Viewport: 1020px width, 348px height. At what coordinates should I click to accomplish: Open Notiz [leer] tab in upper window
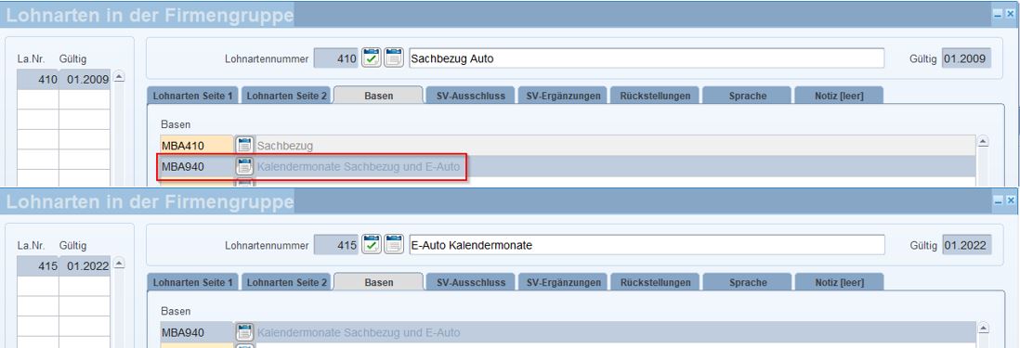click(x=839, y=97)
